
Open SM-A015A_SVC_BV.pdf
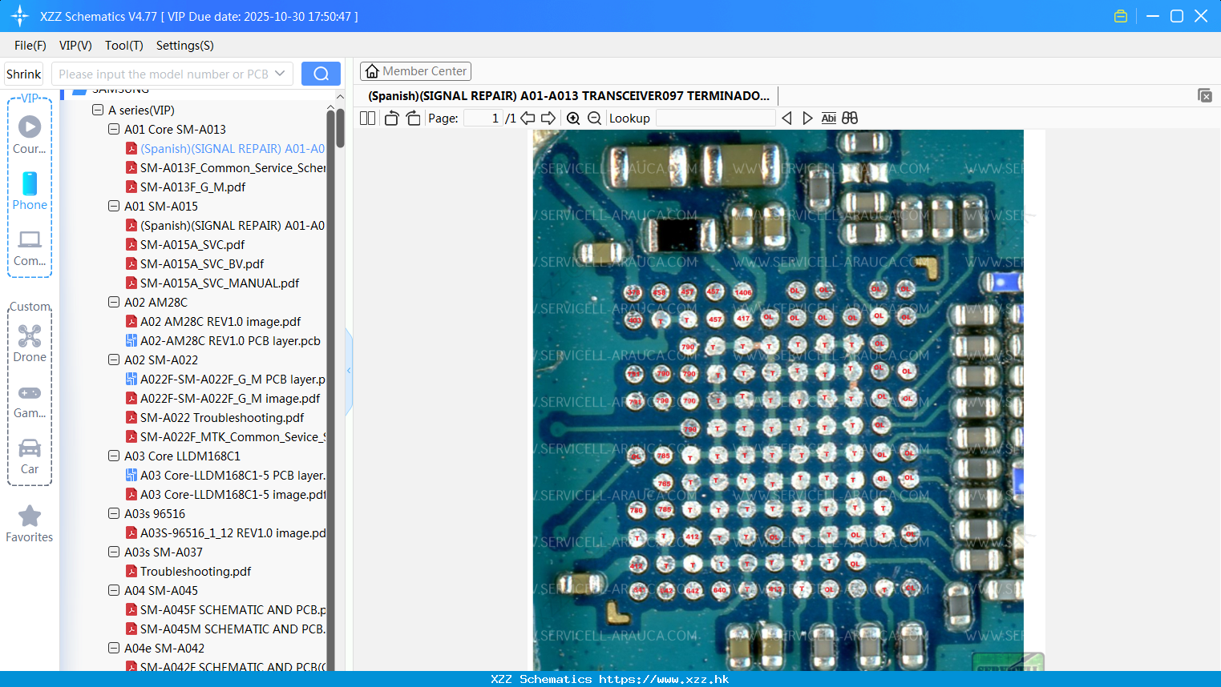194,263
